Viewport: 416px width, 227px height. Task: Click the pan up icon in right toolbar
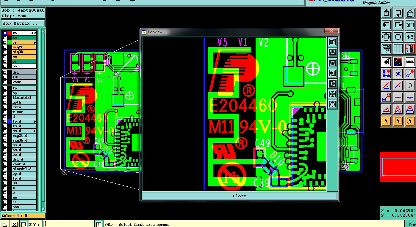(386, 13)
